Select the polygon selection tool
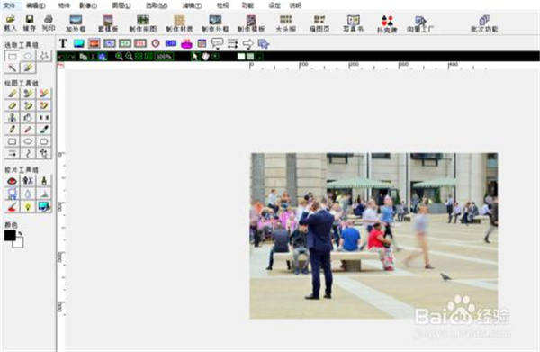The height and width of the screenshot is (352, 540). click(44, 56)
